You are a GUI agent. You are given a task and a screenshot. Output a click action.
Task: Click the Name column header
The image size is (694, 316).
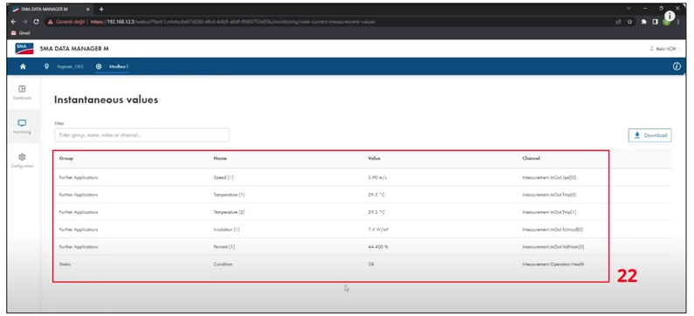(x=220, y=158)
